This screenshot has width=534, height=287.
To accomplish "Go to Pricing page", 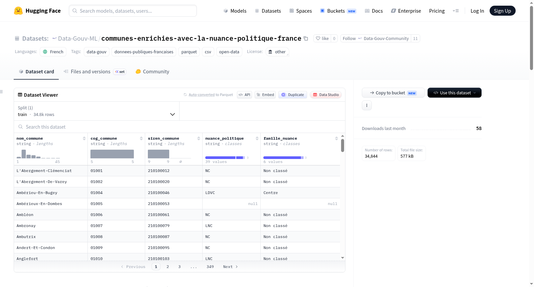I will (x=437, y=11).
